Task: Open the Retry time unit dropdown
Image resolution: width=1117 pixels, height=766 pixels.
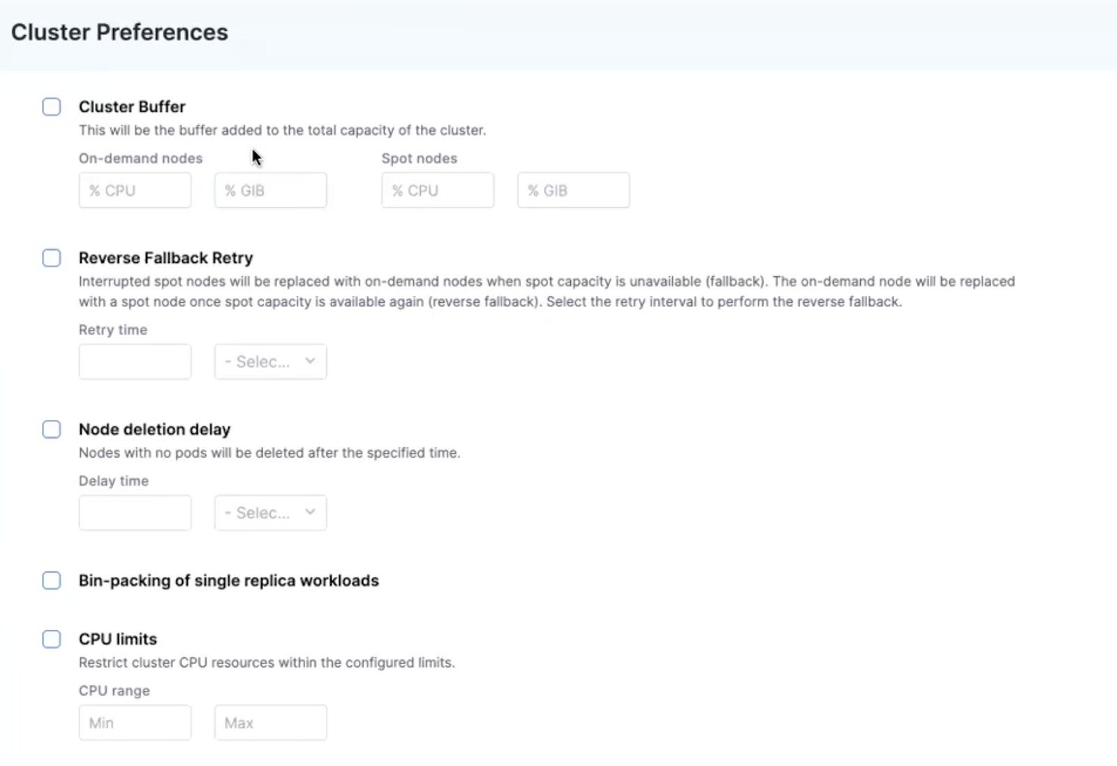Action: pyautogui.click(x=271, y=361)
